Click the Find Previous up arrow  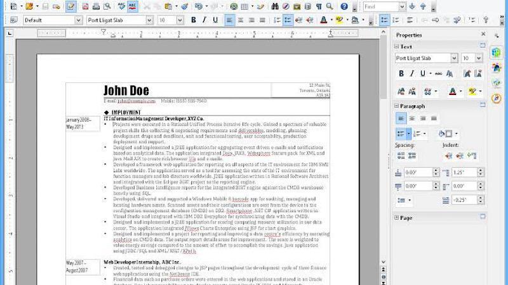(x=423, y=6)
